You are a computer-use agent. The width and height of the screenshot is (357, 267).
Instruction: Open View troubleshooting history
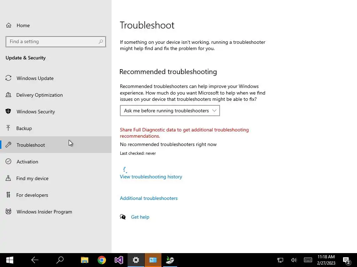click(x=151, y=177)
